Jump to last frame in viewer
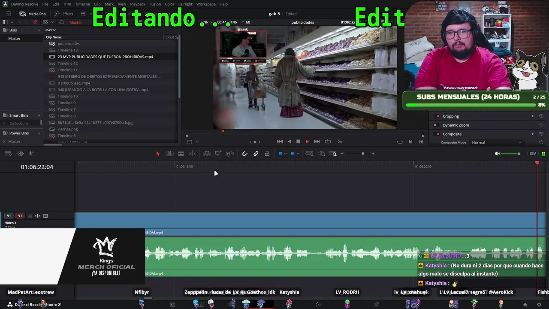The image size is (549, 309). coord(317,142)
